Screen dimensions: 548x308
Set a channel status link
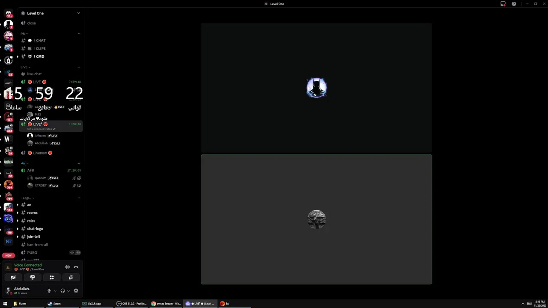click(x=41, y=129)
